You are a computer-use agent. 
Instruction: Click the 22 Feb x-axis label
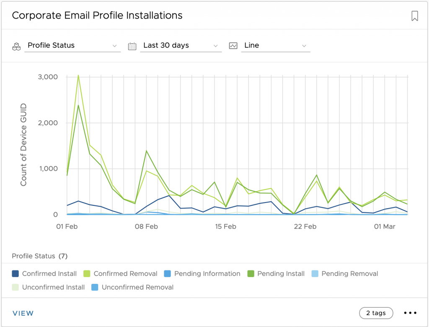[305, 226]
